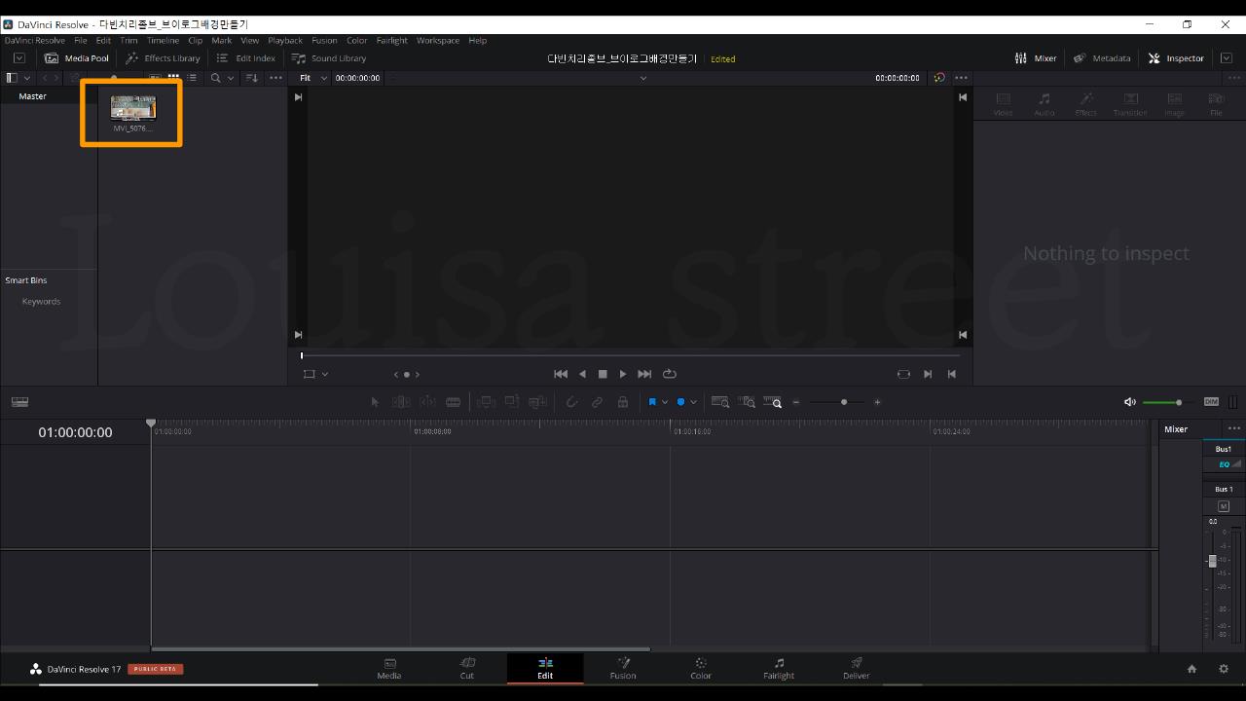The height and width of the screenshot is (701, 1246).
Task: Open the Fairlight menu
Action: point(392,40)
